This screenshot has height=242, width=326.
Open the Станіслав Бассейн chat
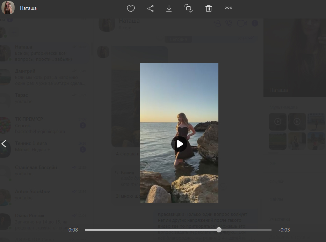click(x=45, y=174)
